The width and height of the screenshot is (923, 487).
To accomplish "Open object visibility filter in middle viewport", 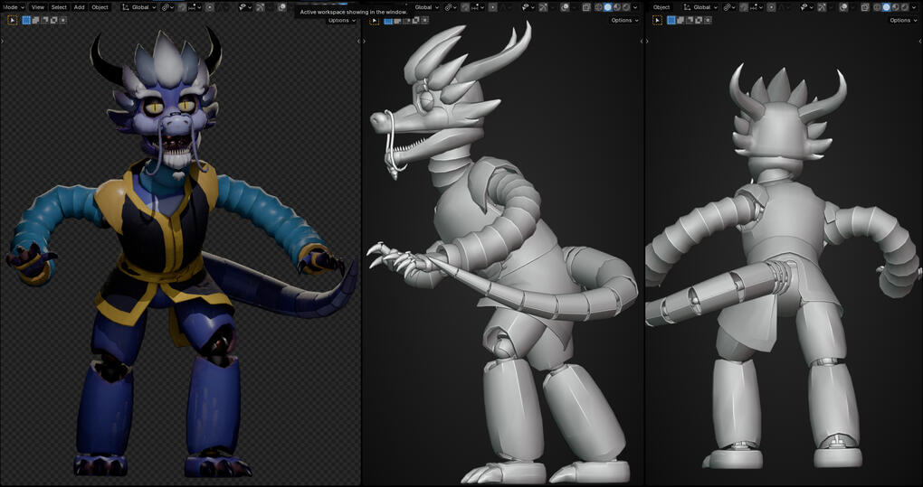I will (528, 7).
